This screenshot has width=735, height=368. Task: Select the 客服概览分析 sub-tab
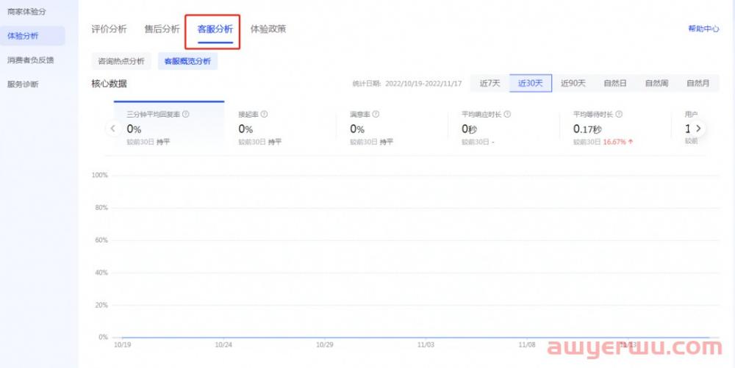(187, 62)
